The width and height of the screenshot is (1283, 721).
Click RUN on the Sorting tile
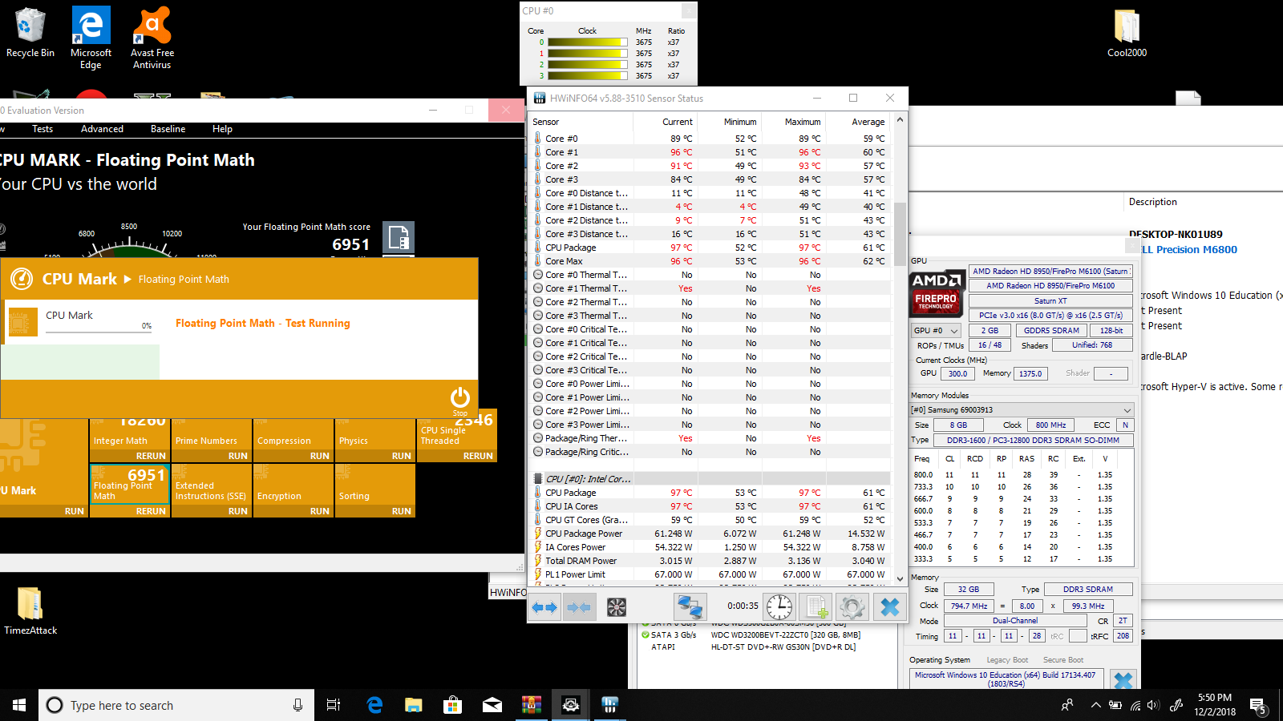[x=402, y=511]
